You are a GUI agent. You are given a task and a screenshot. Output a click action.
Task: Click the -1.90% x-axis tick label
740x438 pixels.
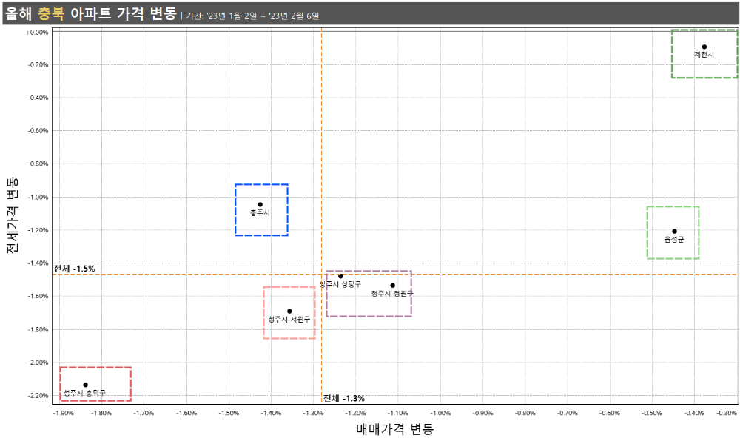63,413
